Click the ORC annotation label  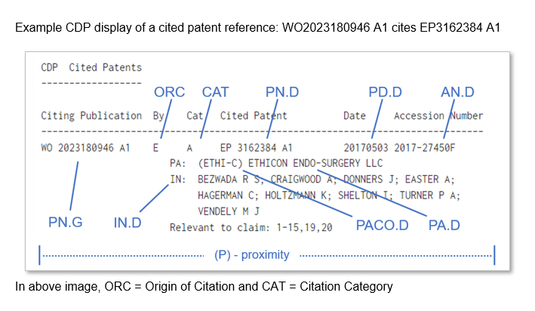[169, 93]
